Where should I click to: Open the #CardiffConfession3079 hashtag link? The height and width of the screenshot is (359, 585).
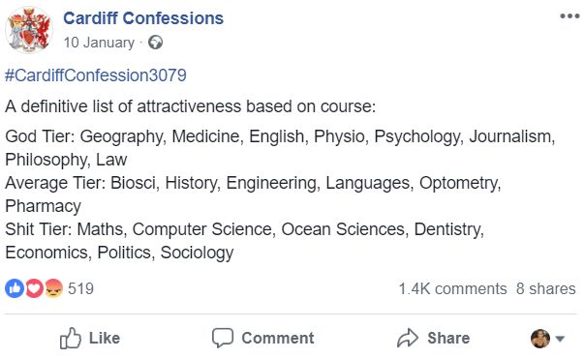pos(96,75)
